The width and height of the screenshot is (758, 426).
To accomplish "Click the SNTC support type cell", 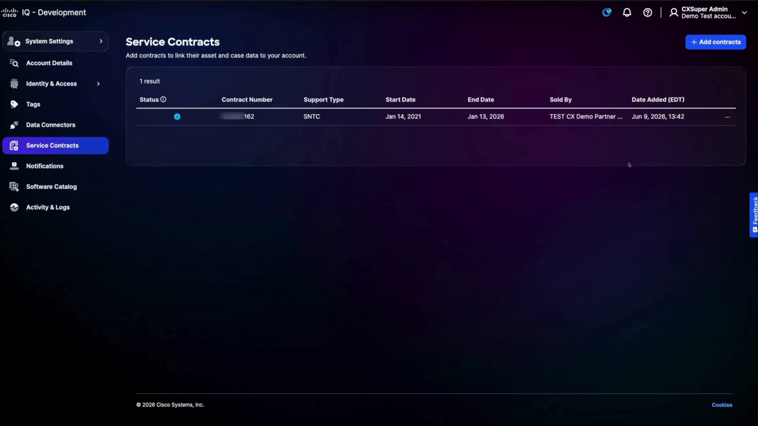I will click(x=311, y=117).
